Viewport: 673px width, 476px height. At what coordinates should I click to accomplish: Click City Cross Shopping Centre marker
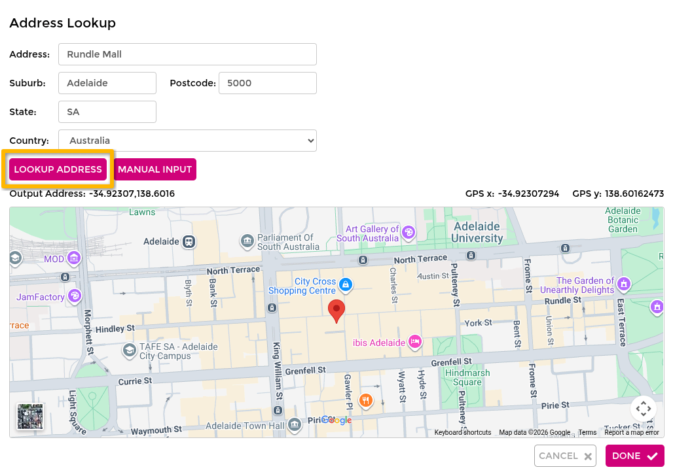point(346,284)
